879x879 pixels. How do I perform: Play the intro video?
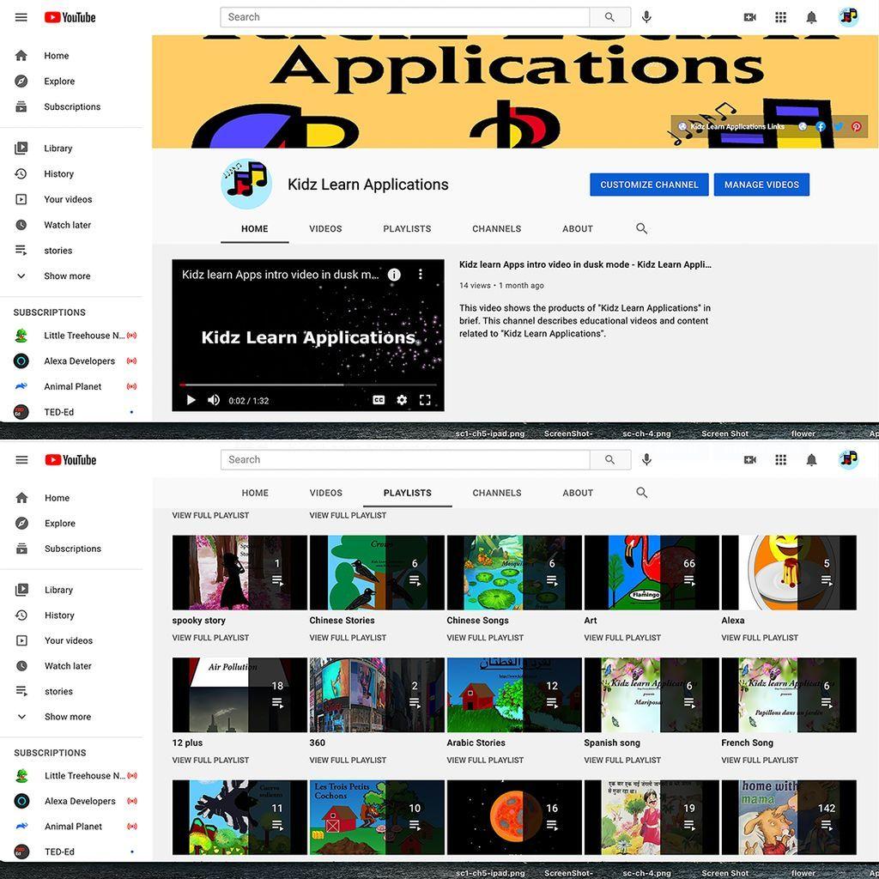pyautogui.click(x=191, y=400)
